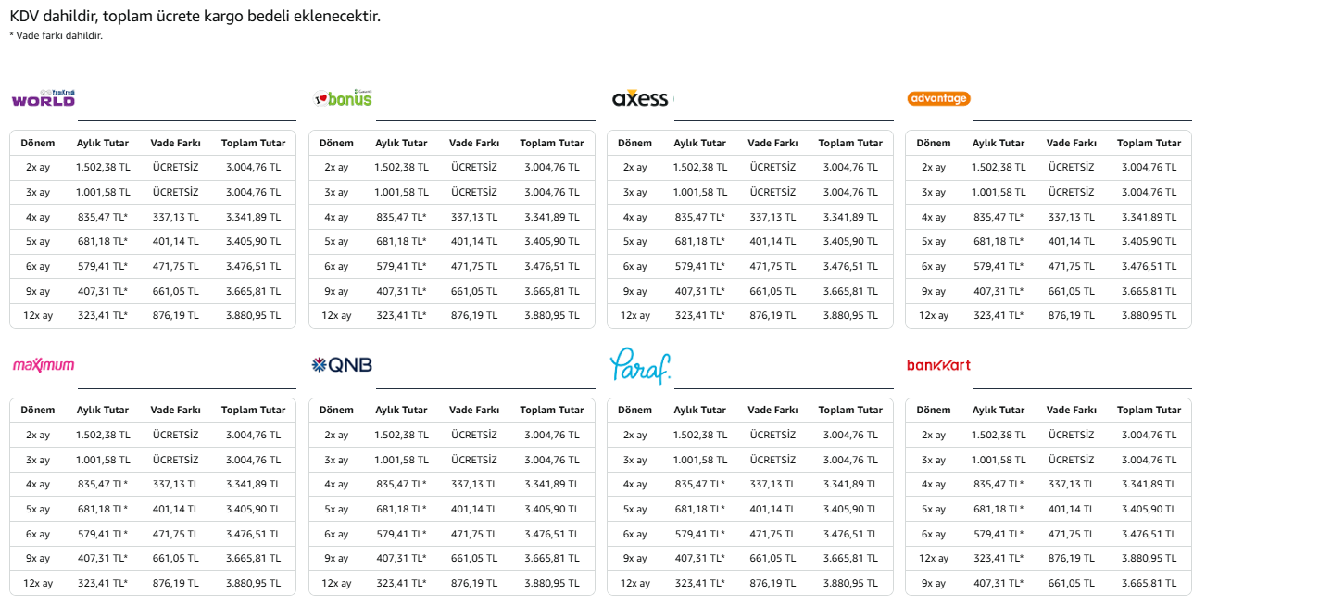
Task: Click Toplam Tutar header in Bankkart table
Action: [1149, 410]
